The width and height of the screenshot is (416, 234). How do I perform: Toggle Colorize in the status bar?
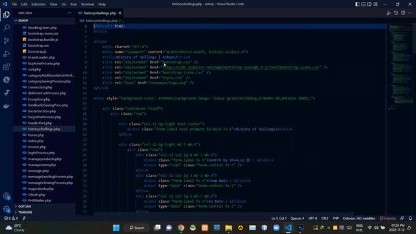pos(387,218)
